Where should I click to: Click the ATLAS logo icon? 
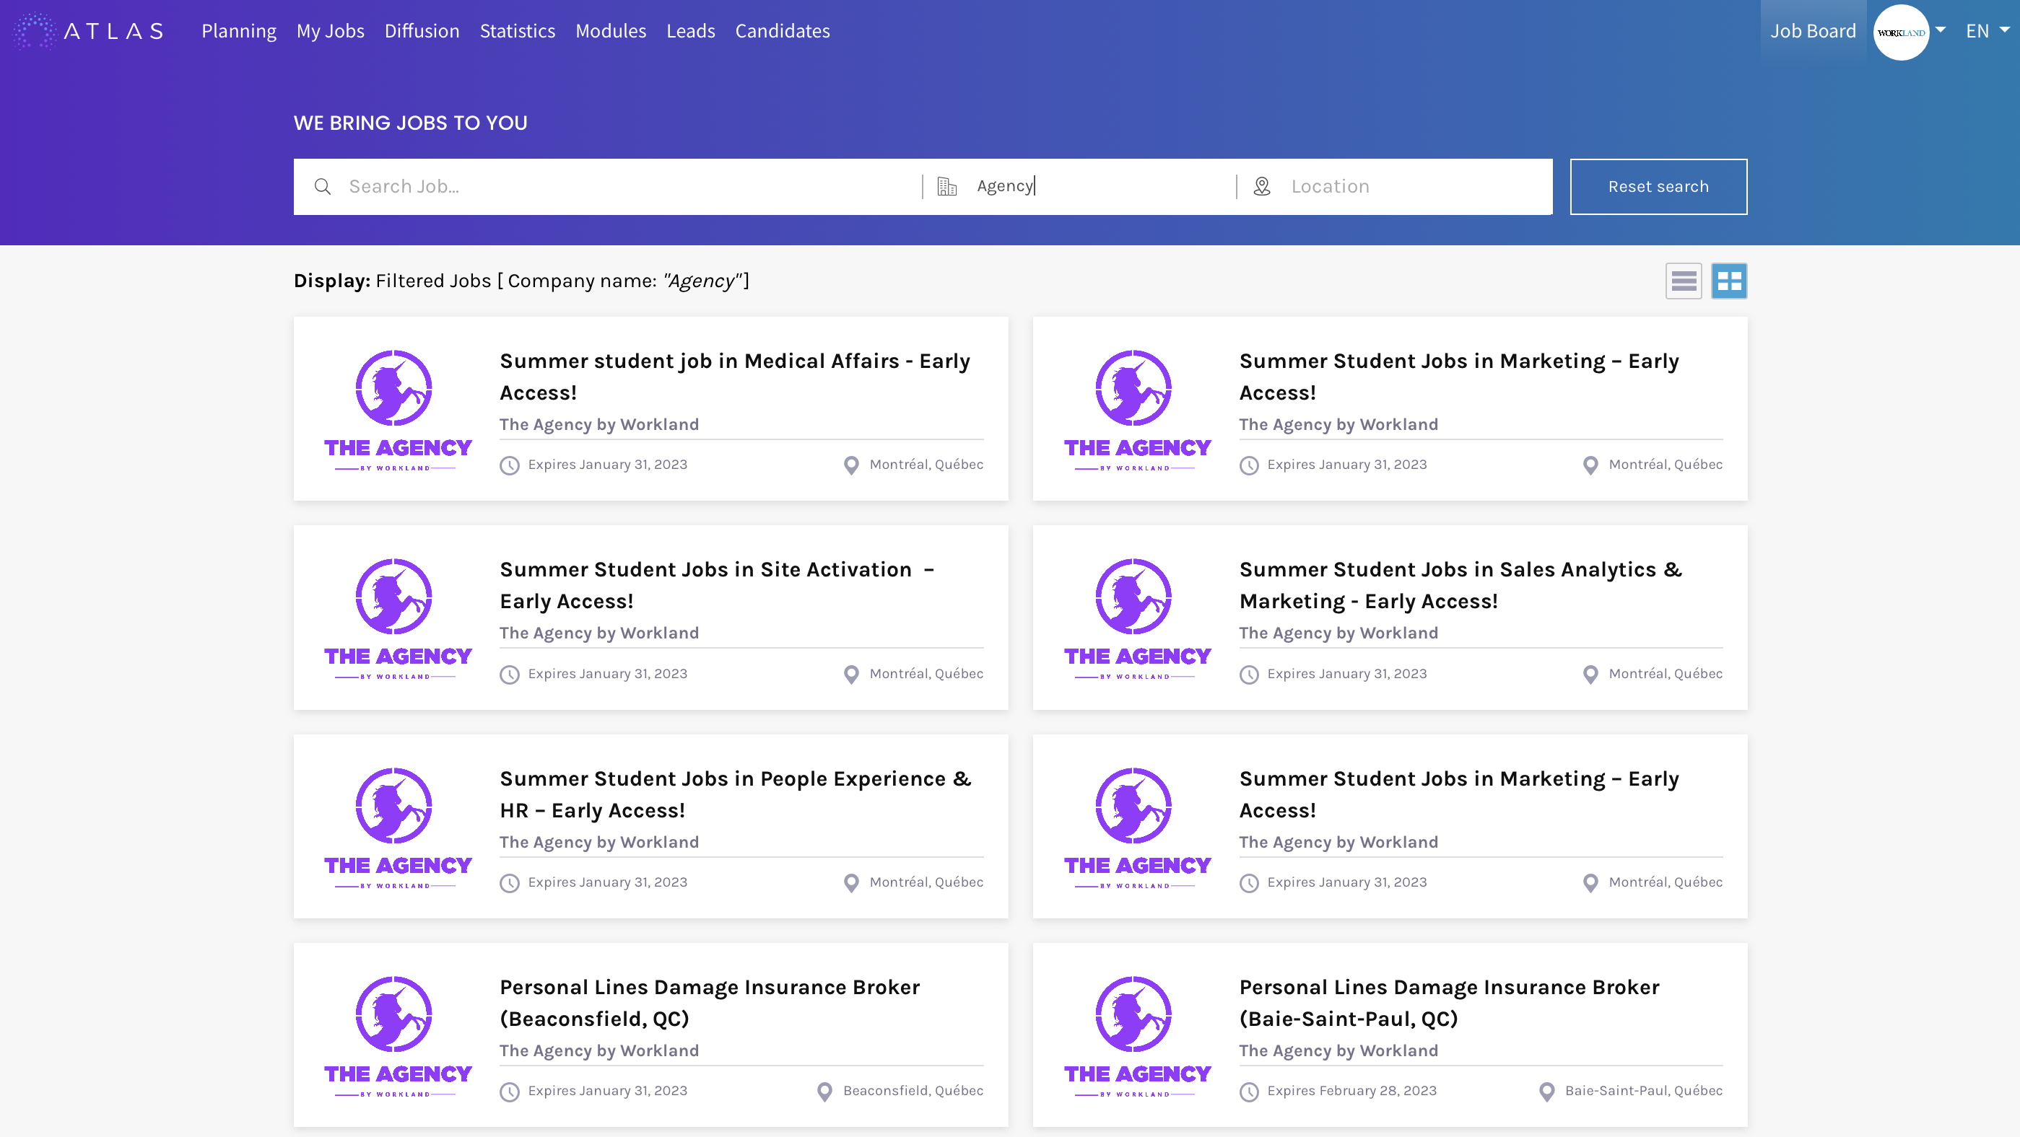click(35, 30)
